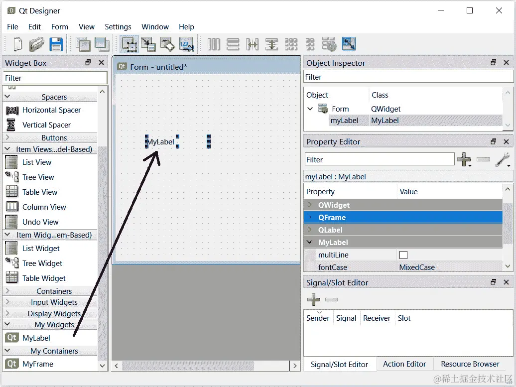
Task: Click the New Form toolbar icon
Action: 18,44
